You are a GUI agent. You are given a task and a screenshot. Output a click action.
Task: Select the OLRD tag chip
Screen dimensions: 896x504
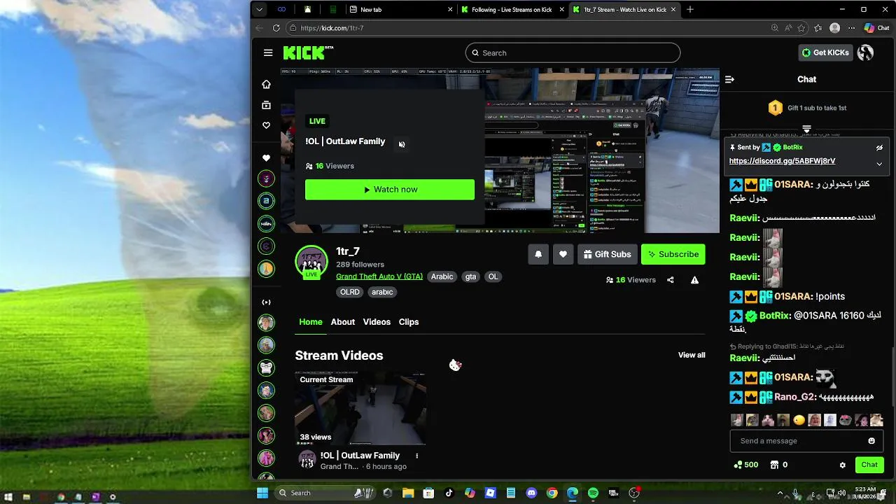click(349, 292)
